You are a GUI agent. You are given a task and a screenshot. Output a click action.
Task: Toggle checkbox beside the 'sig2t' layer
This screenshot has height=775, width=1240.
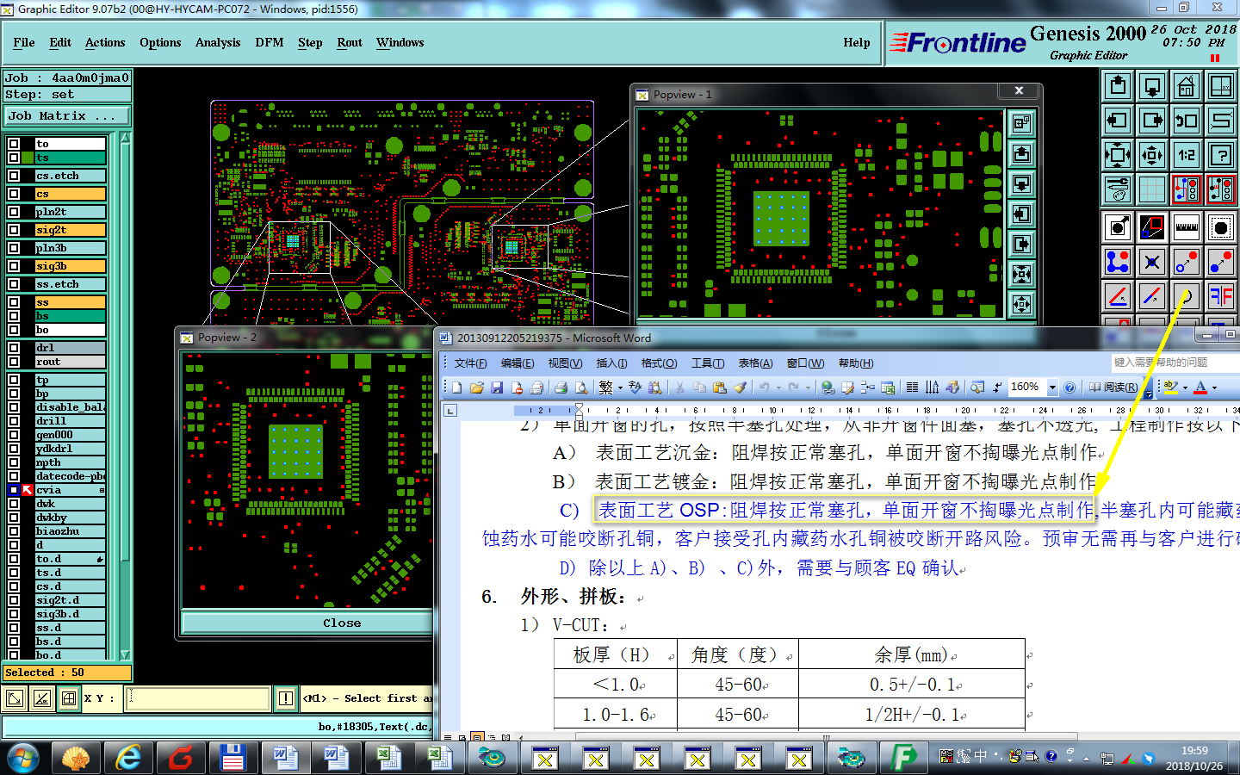click(14, 230)
